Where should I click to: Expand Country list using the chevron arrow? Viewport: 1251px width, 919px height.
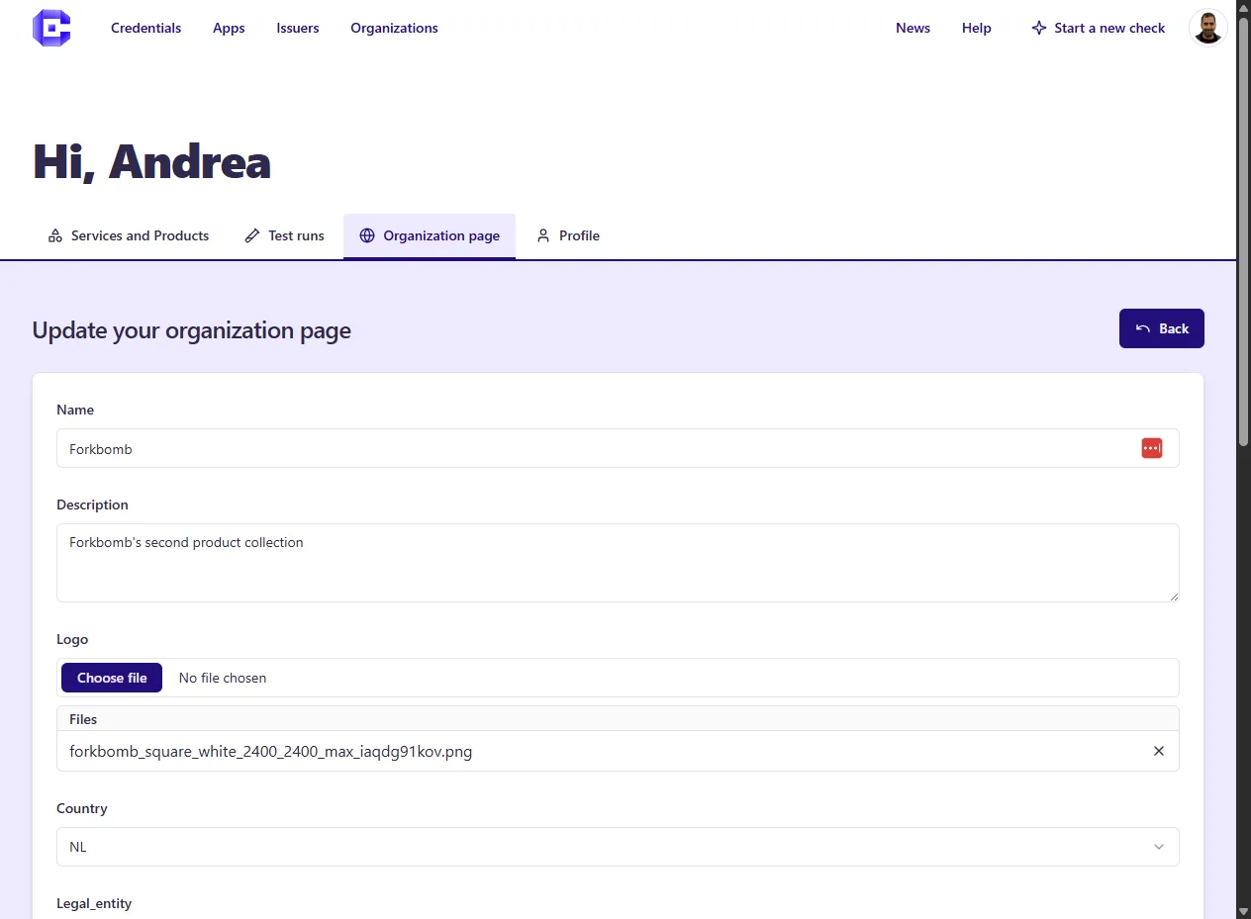1159,847
